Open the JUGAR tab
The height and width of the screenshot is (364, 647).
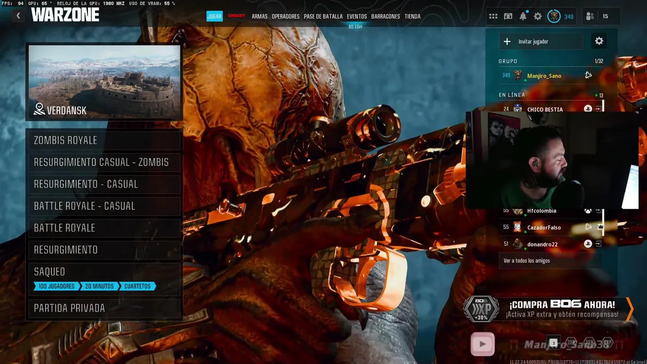pos(214,16)
